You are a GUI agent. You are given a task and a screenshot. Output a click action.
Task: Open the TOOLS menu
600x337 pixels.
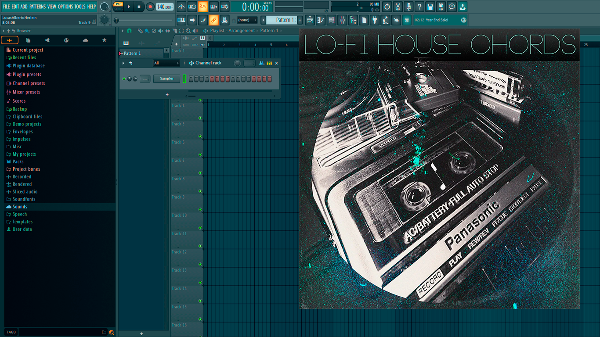(x=80, y=7)
